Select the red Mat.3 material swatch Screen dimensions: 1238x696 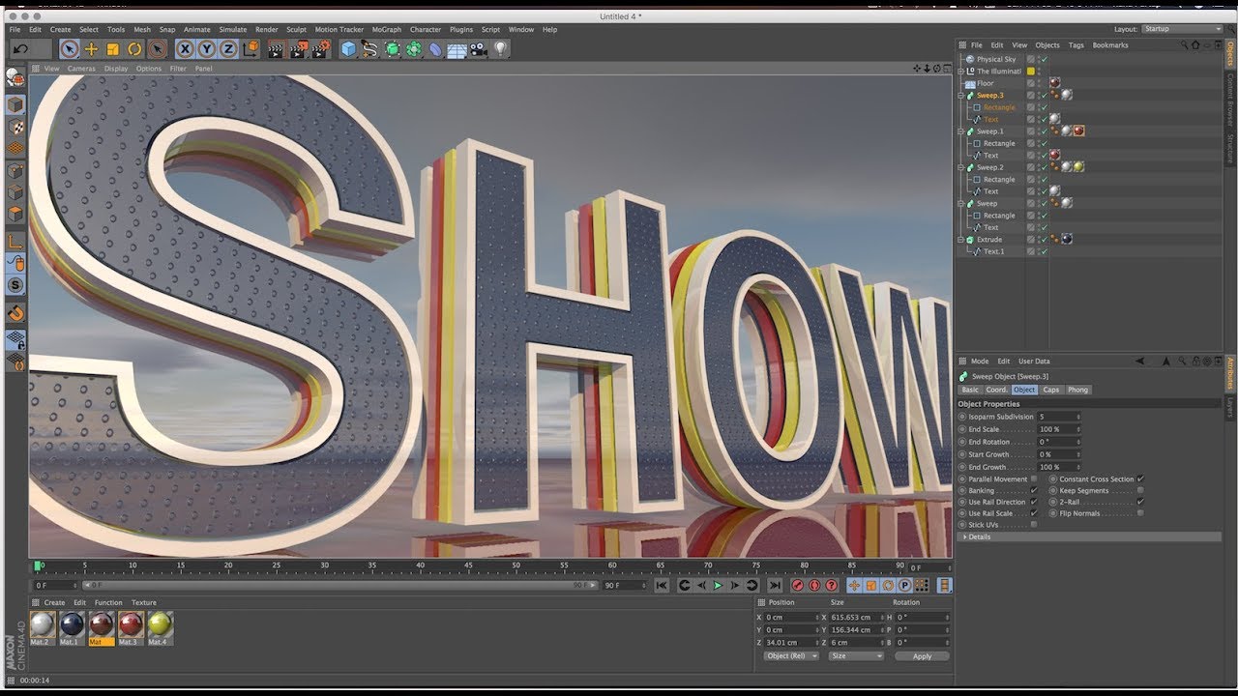pos(130,627)
